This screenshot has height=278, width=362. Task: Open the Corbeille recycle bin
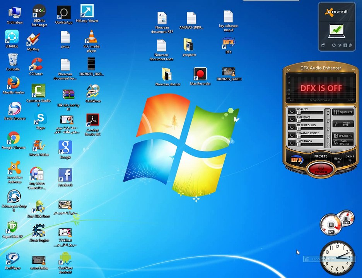[x=13, y=62]
